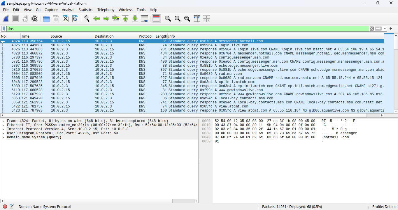398x210 pixels.
Task: Expand Internet Protocol Version 4 details
Action: (x=3, y=129)
